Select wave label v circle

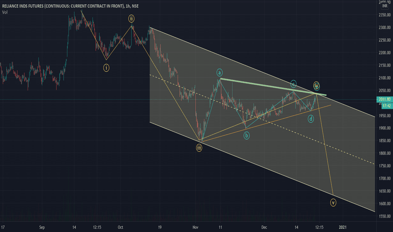333,202
